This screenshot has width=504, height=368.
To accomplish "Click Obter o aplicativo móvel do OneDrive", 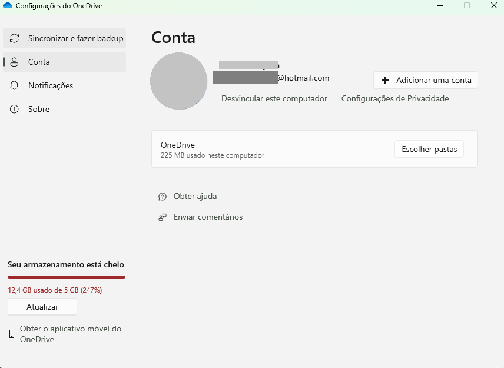I will [x=71, y=334].
